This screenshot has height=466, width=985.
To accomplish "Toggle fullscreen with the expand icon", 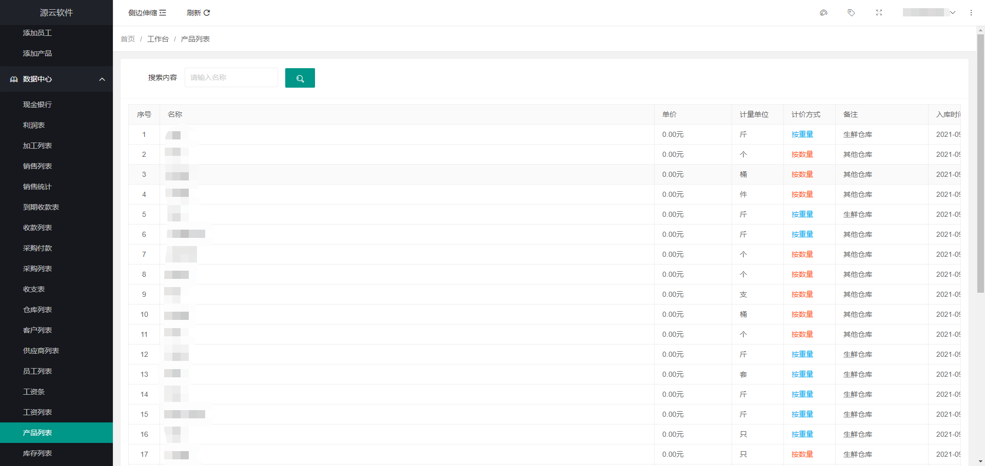I will (x=879, y=13).
